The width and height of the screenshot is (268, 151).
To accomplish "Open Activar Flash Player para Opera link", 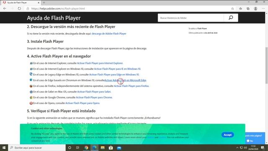I will tap(82, 103).
